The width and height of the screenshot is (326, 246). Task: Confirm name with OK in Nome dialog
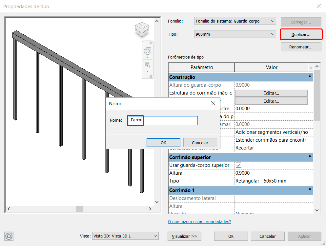pos(163,143)
